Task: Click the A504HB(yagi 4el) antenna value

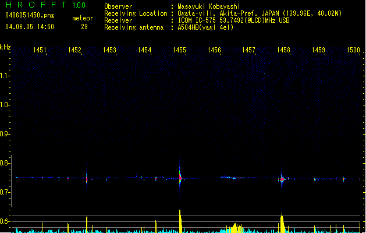Action: (205, 27)
